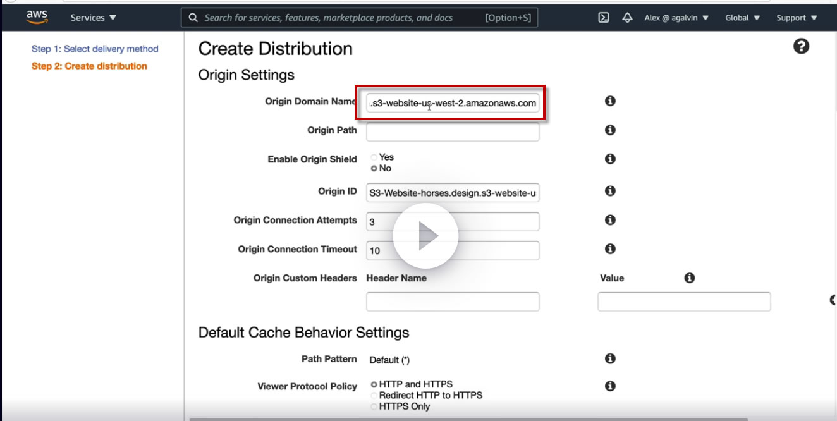837x421 pixels.
Task: Show info for Origin Connection Timeout
Action: (x=610, y=249)
